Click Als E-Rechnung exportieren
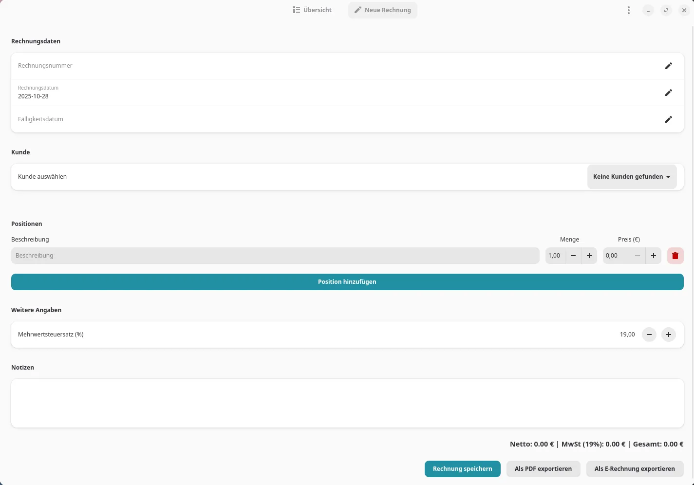Viewport: 694px width, 485px height. [634, 469]
